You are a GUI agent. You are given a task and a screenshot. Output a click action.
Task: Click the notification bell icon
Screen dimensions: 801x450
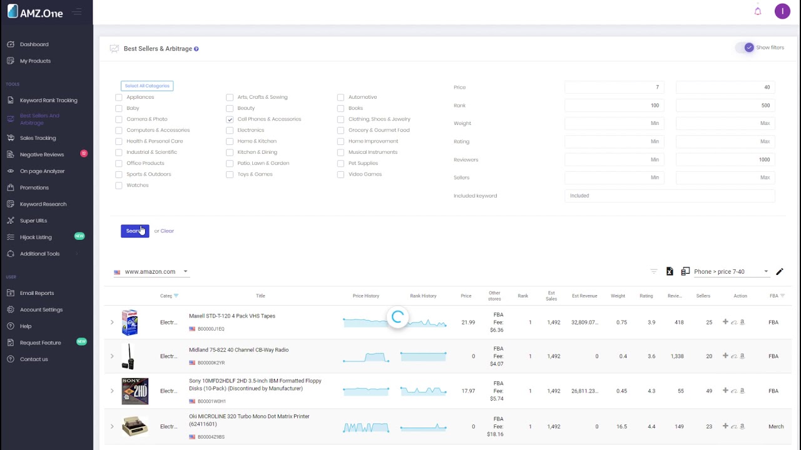click(758, 11)
